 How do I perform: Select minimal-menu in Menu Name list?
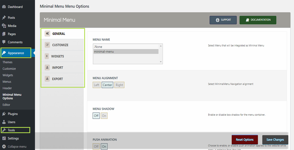[126, 51]
